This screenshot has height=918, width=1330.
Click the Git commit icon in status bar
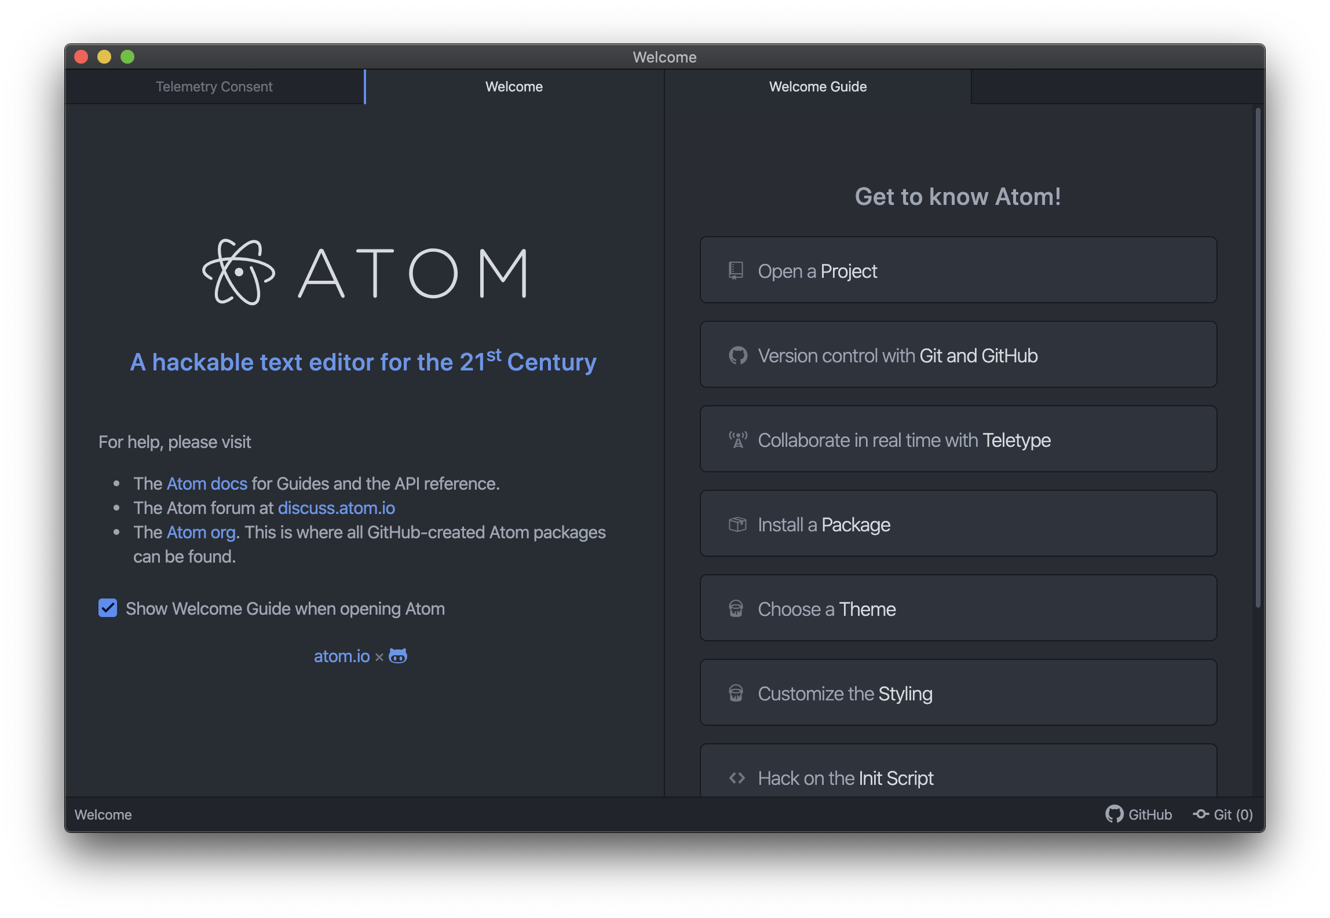tap(1200, 814)
